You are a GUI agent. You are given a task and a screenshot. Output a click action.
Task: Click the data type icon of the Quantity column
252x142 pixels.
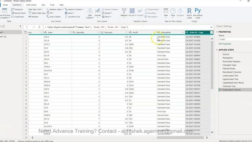74,32
